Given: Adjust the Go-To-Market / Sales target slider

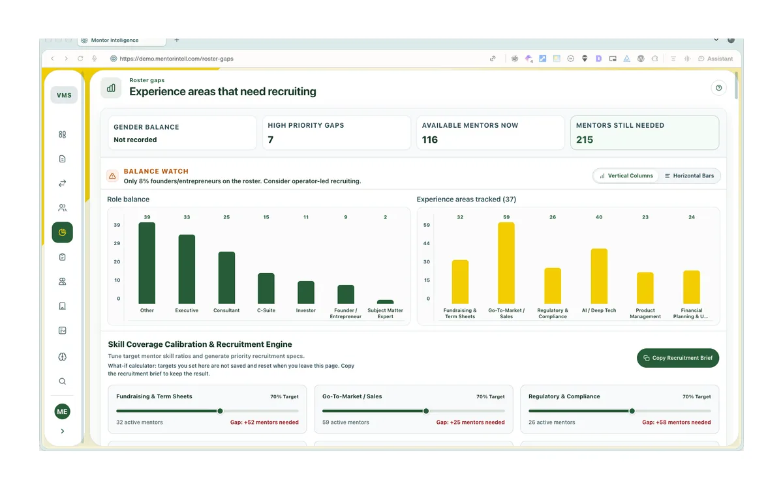Looking at the screenshot, I should (x=426, y=411).
